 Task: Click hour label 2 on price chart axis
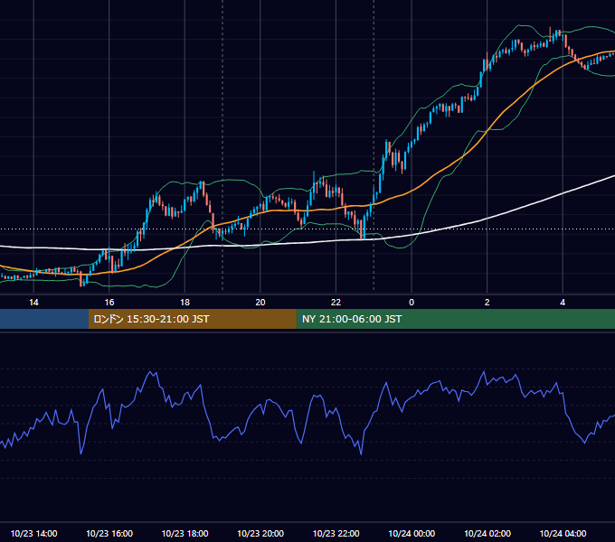[x=487, y=303]
